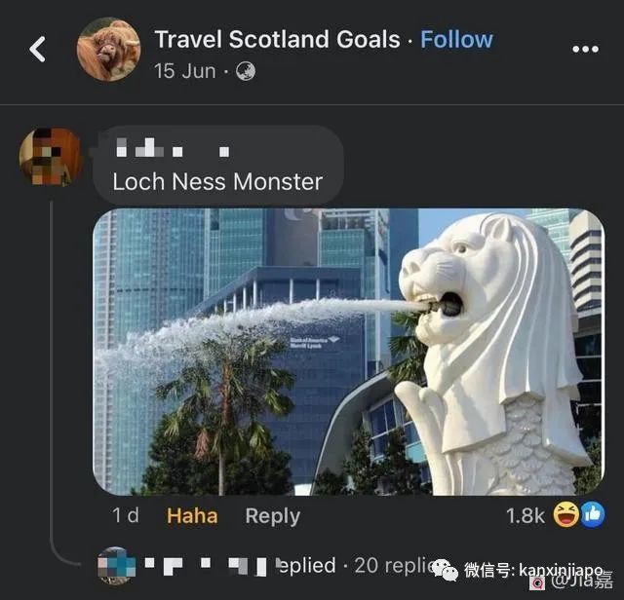Toggle the Haha reaction on the comment
Screen dimensions: 624x600
(192, 515)
